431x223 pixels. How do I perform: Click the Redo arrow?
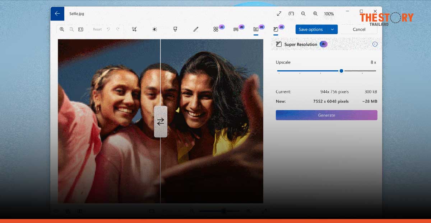tap(117, 29)
